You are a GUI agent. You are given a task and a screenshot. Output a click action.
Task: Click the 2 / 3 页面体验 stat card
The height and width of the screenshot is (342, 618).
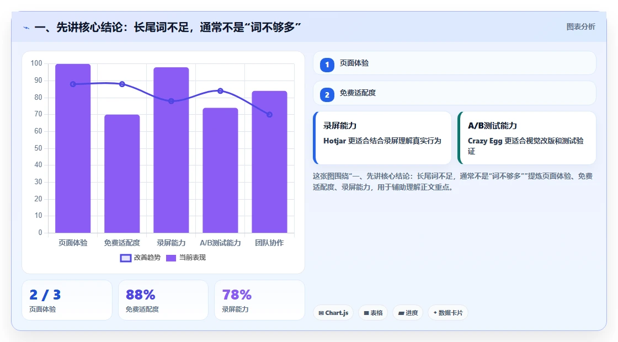(x=67, y=300)
